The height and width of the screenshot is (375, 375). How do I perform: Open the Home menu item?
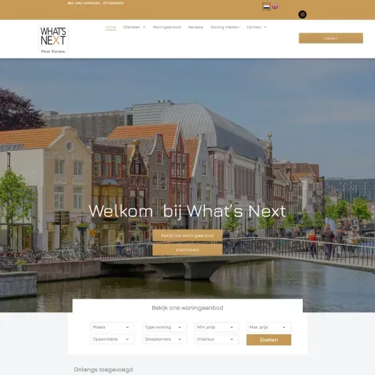point(111,27)
